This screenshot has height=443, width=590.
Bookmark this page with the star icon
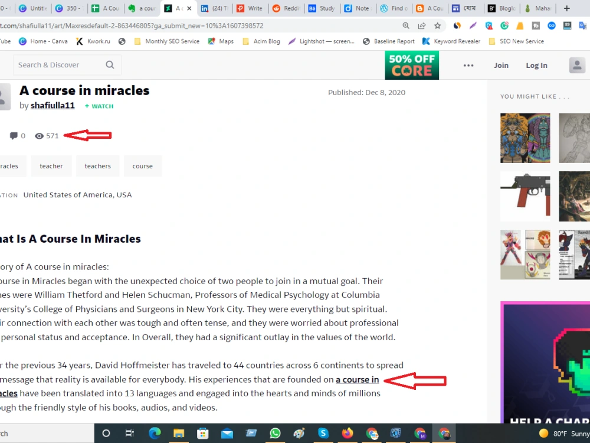437,25
